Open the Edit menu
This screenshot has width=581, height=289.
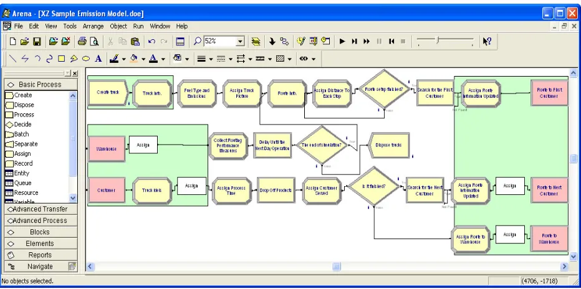[34, 26]
